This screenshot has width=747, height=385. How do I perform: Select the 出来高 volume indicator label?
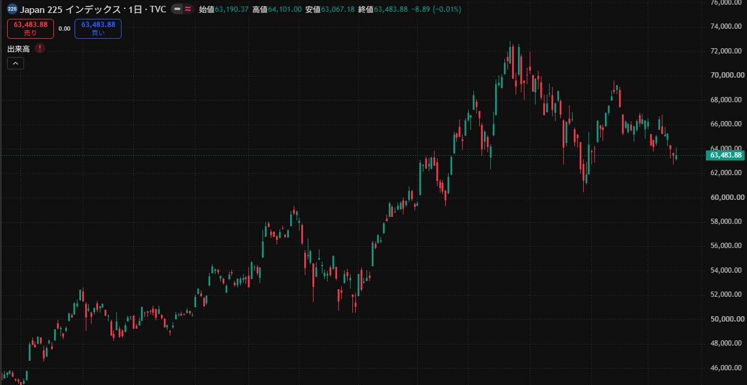tap(18, 49)
